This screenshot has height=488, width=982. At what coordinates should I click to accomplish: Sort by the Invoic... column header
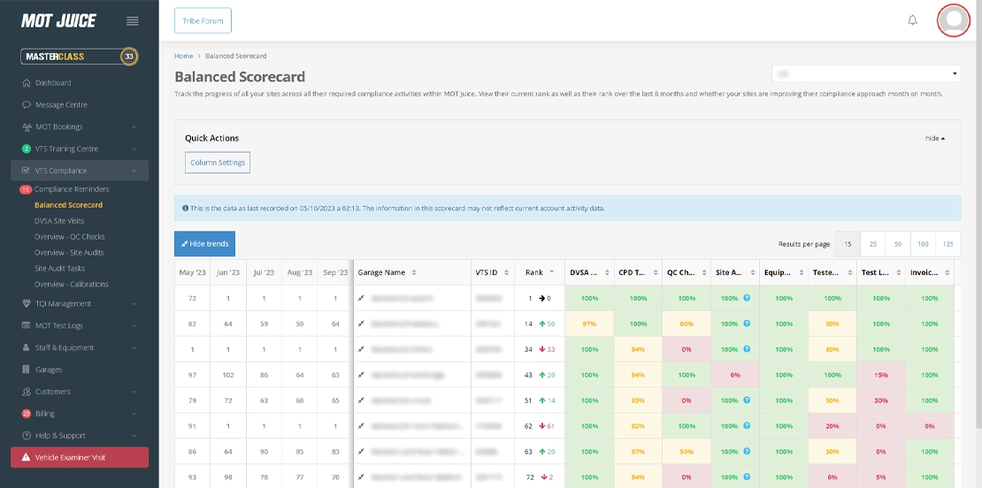tap(930, 273)
